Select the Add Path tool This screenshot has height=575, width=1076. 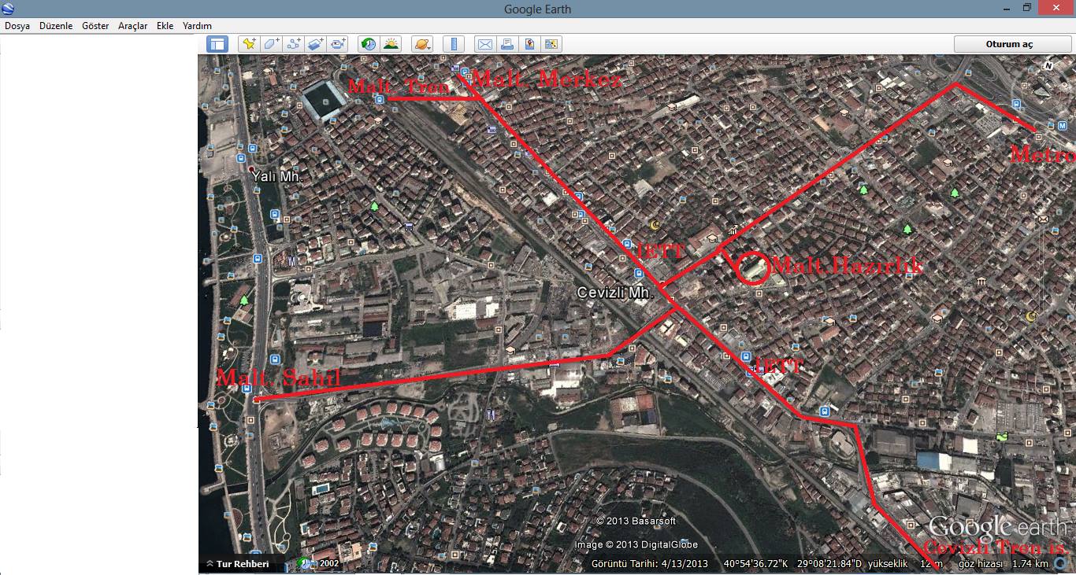tap(294, 44)
